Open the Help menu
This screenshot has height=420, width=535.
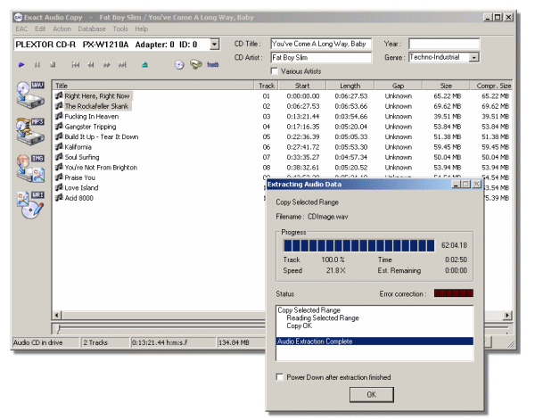[x=141, y=29]
